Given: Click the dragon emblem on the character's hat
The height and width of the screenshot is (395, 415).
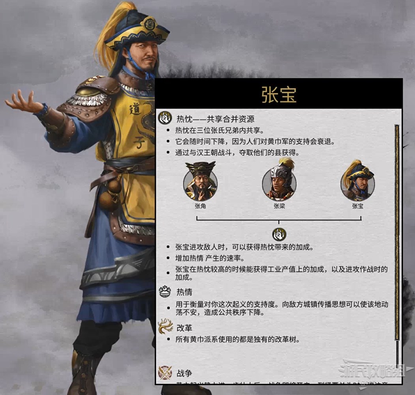Looking at the screenshot, I should [149, 23].
